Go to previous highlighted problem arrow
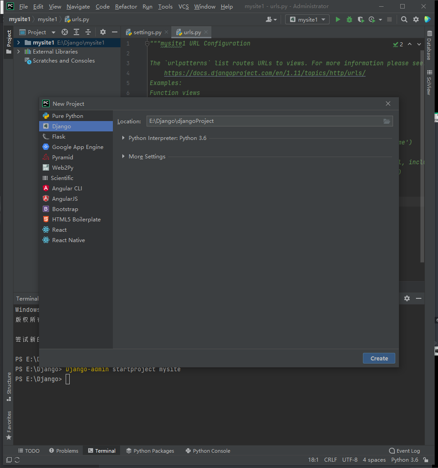Screen dimensions: 438x468 (410, 44)
